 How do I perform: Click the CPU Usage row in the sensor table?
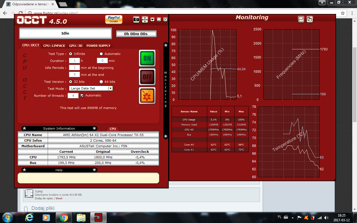point(210,120)
